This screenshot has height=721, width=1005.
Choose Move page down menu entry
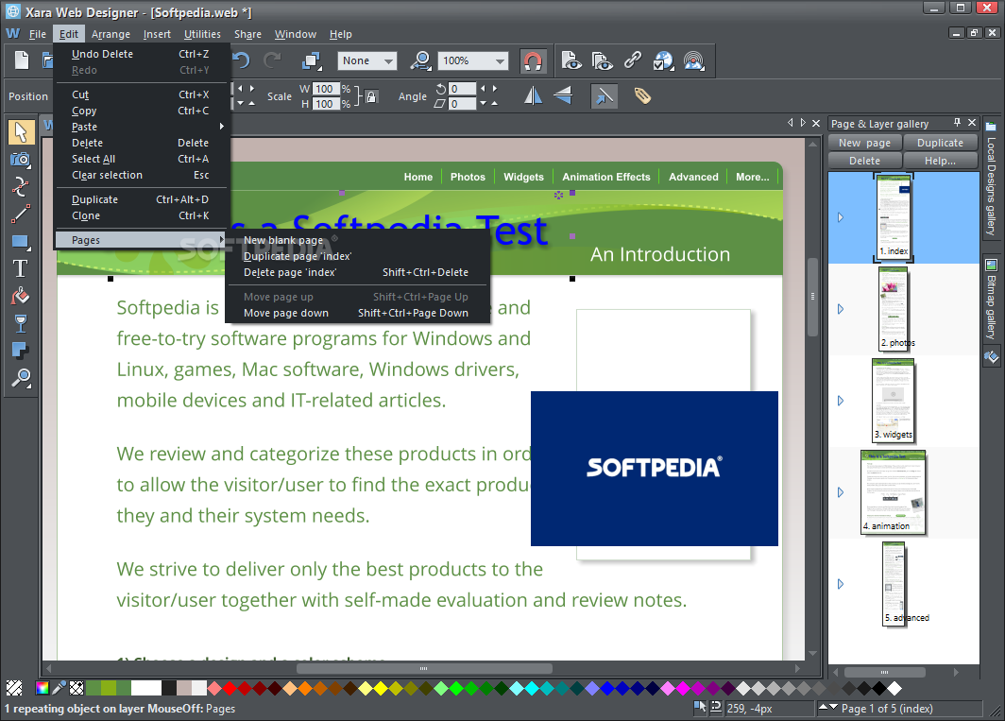tap(356, 313)
